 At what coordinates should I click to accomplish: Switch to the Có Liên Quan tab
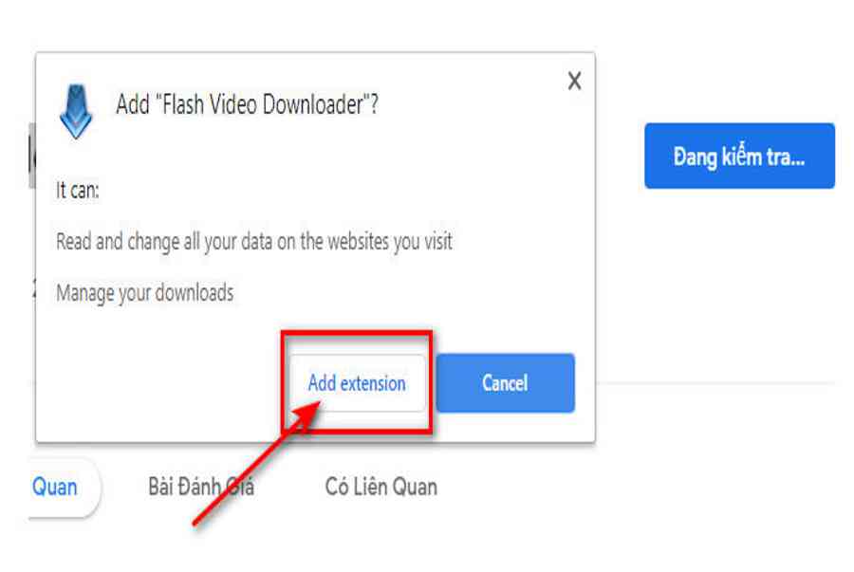click(381, 487)
